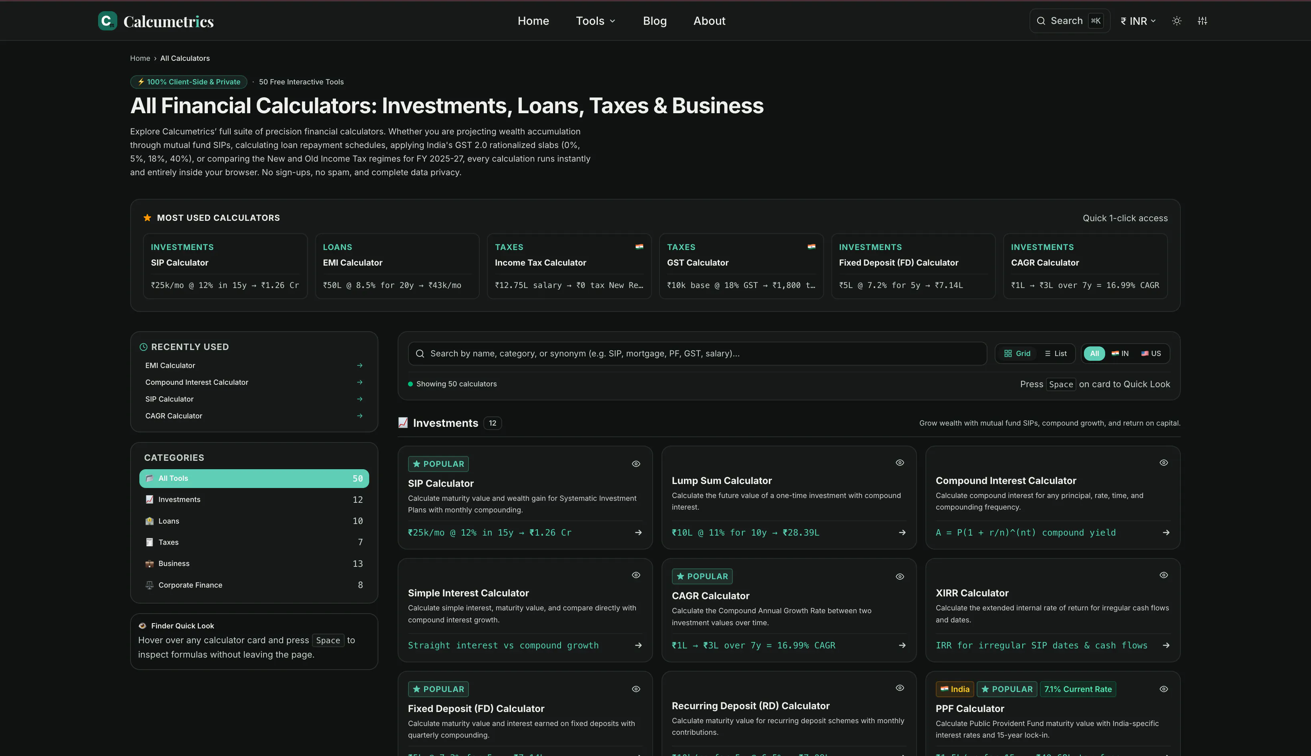The image size is (1311, 756).
Task: Click arrow on SIP Calculator card
Action: tap(639, 532)
